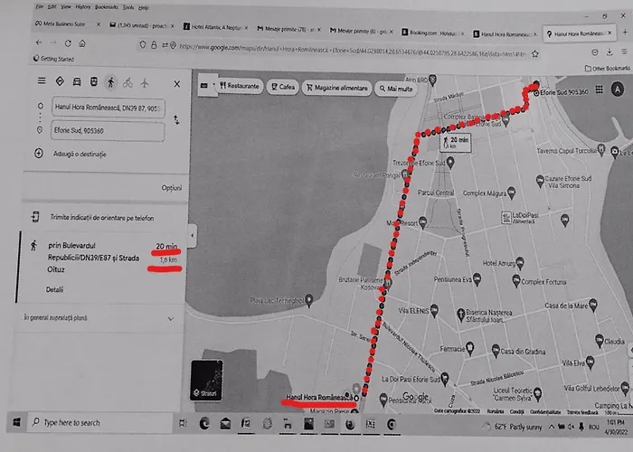Open the File menu

[39, 6]
